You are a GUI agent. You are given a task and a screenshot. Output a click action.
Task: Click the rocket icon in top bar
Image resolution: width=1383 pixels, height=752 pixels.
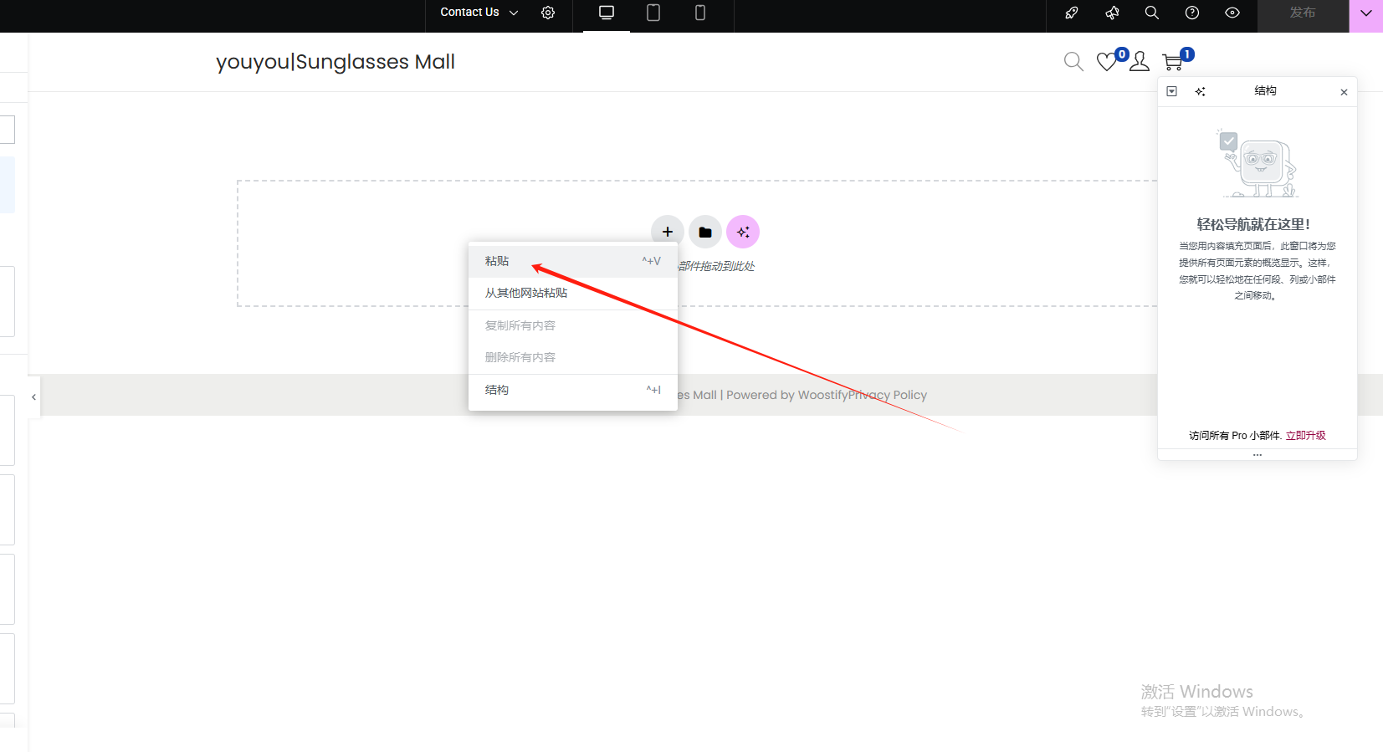1071,13
